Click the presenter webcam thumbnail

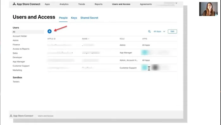point(208,9)
